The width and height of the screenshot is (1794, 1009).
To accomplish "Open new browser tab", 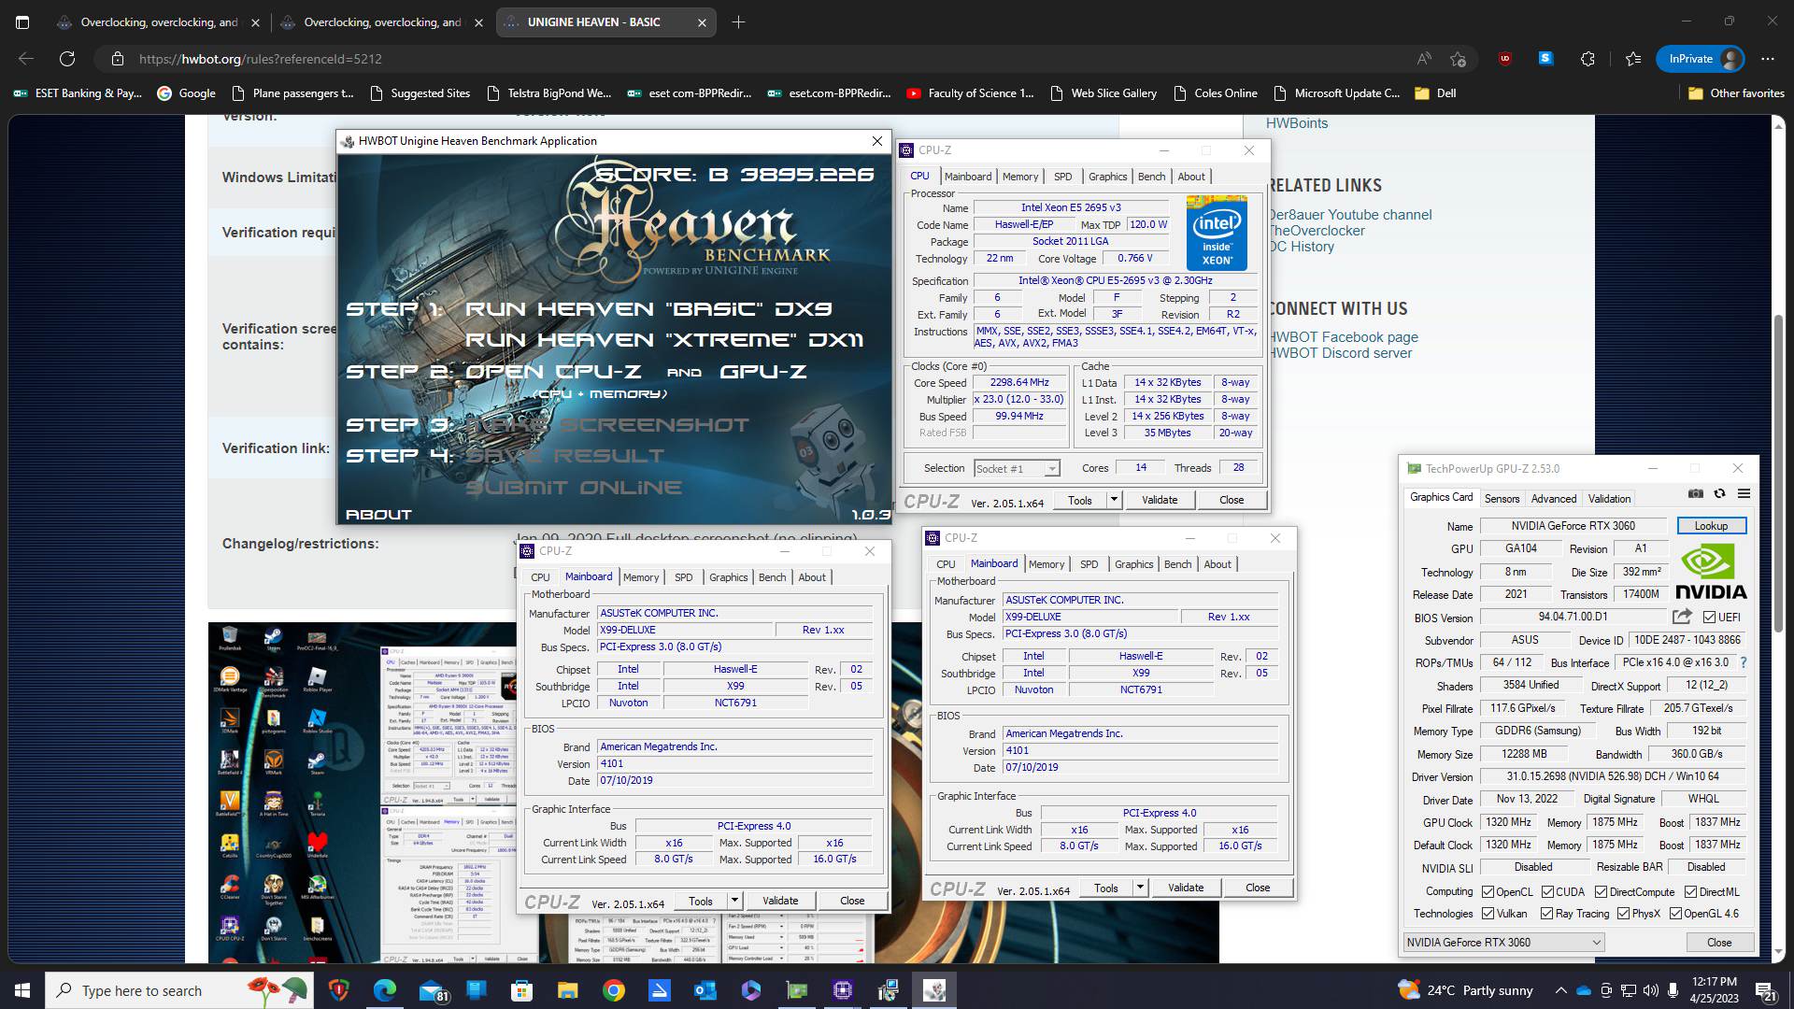I will point(738,21).
